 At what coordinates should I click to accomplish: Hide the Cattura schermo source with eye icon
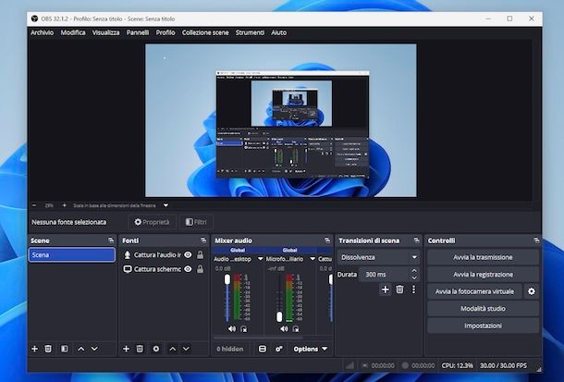(x=188, y=268)
